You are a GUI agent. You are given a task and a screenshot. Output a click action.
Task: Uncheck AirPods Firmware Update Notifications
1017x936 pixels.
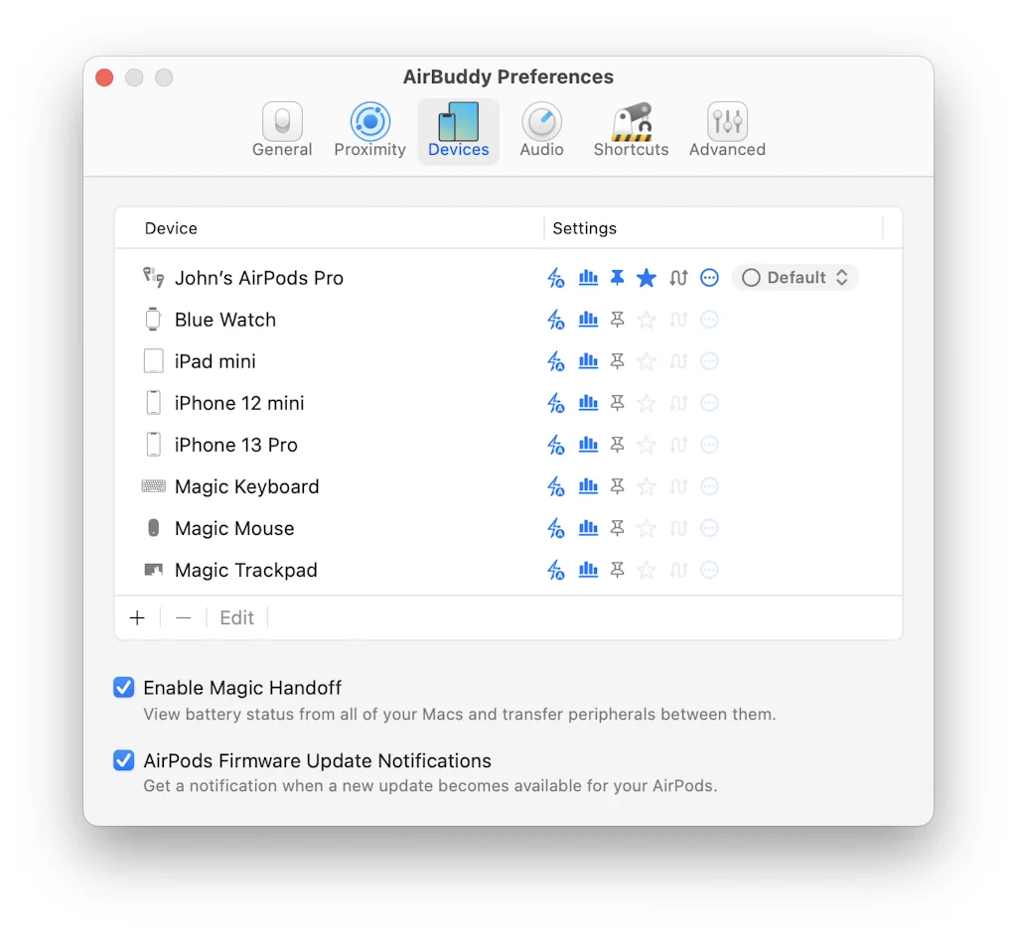124,761
